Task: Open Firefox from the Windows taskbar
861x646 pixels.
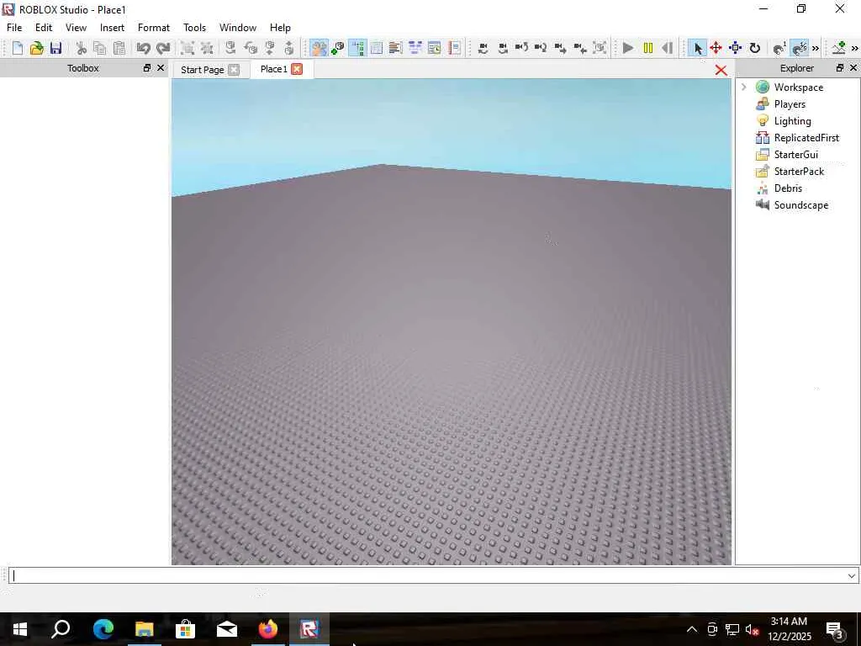Action: tap(268, 629)
